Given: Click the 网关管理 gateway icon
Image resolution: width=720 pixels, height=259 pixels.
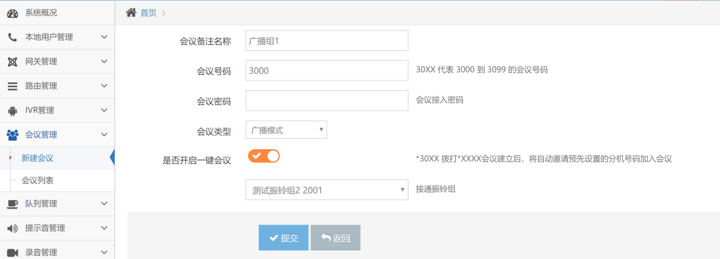Looking at the screenshot, I should tap(12, 61).
